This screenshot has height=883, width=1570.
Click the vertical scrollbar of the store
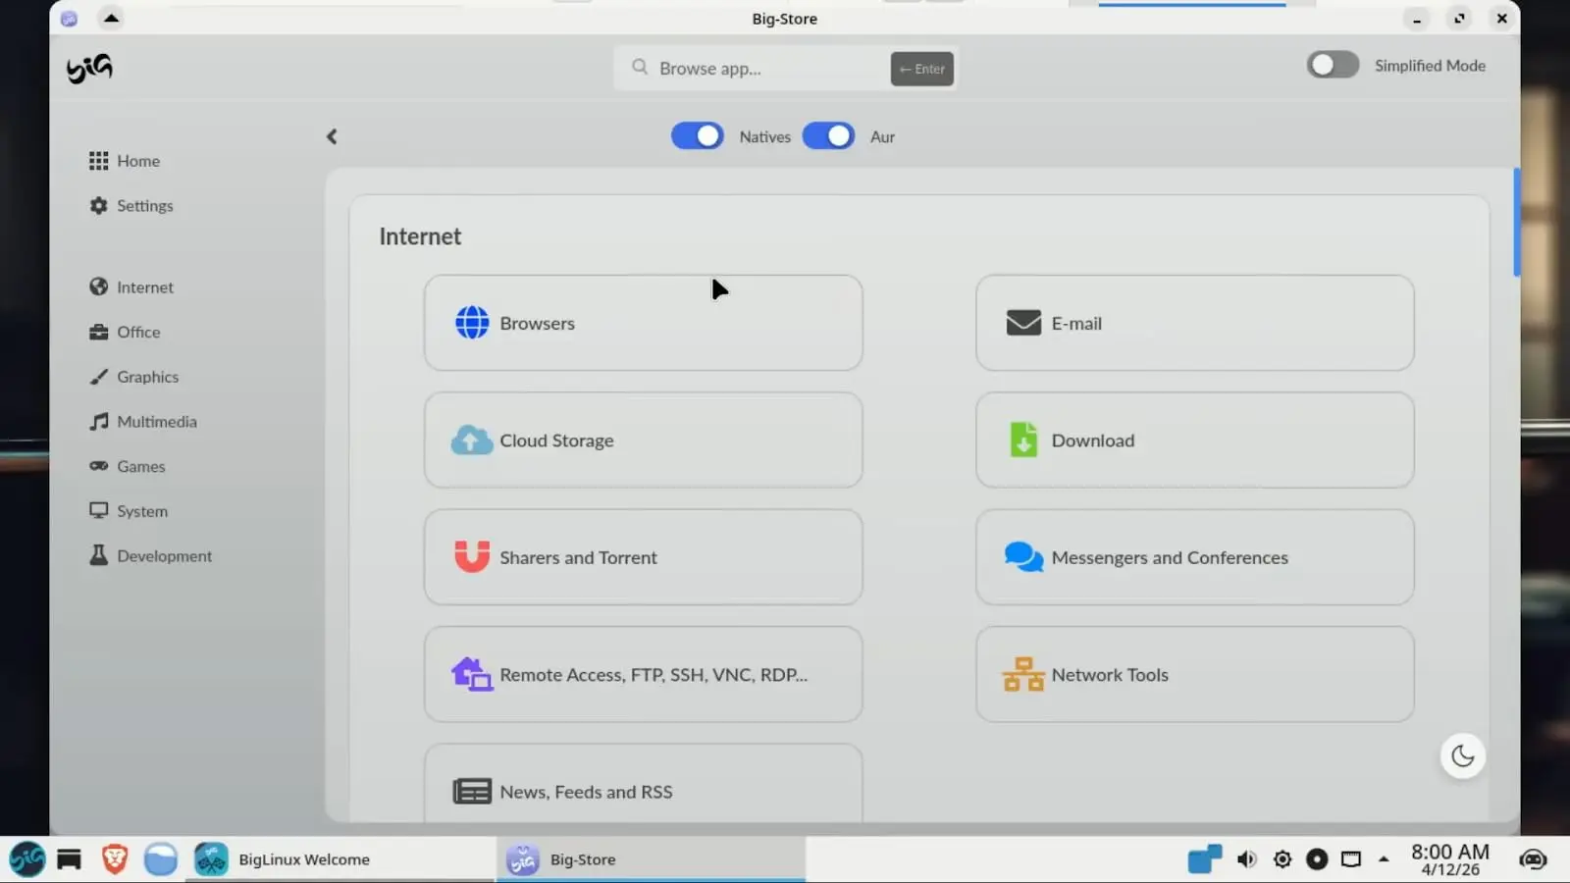point(1516,223)
